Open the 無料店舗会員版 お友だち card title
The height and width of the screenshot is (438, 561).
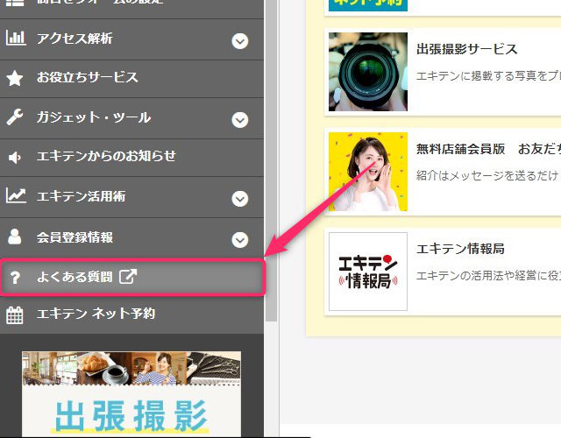[x=488, y=149]
